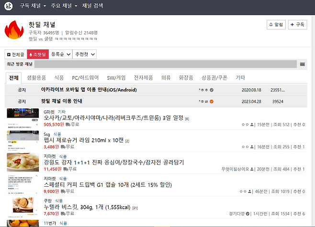
Task: Click the 알림 bell button
Action: point(276,25)
